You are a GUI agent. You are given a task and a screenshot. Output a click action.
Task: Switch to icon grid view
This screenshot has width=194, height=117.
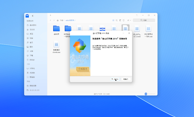[113, 20]
